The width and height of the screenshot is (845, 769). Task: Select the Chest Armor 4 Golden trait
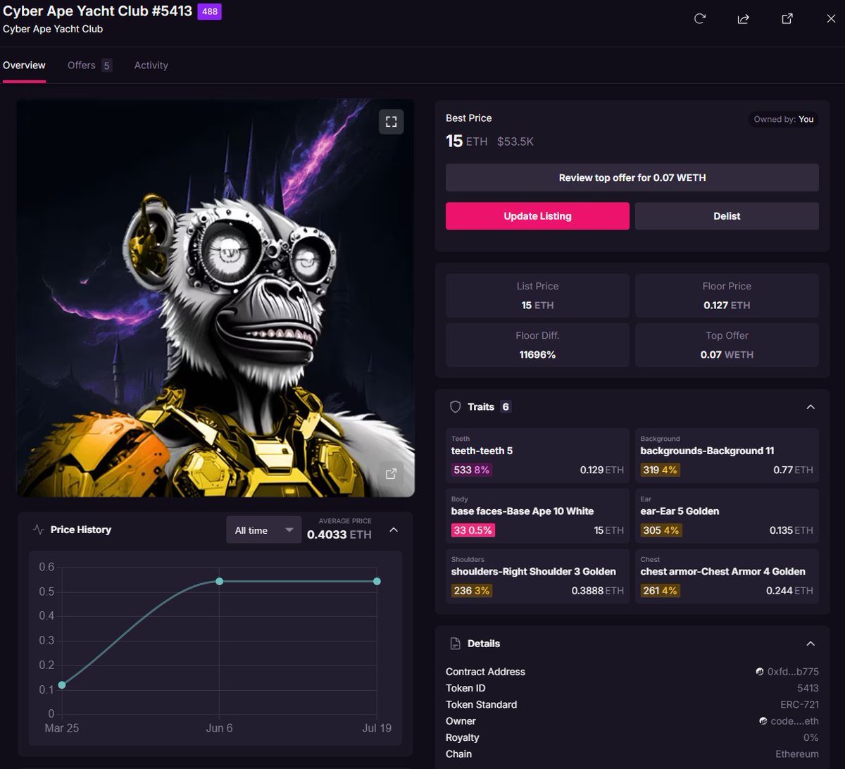(727, 577)
